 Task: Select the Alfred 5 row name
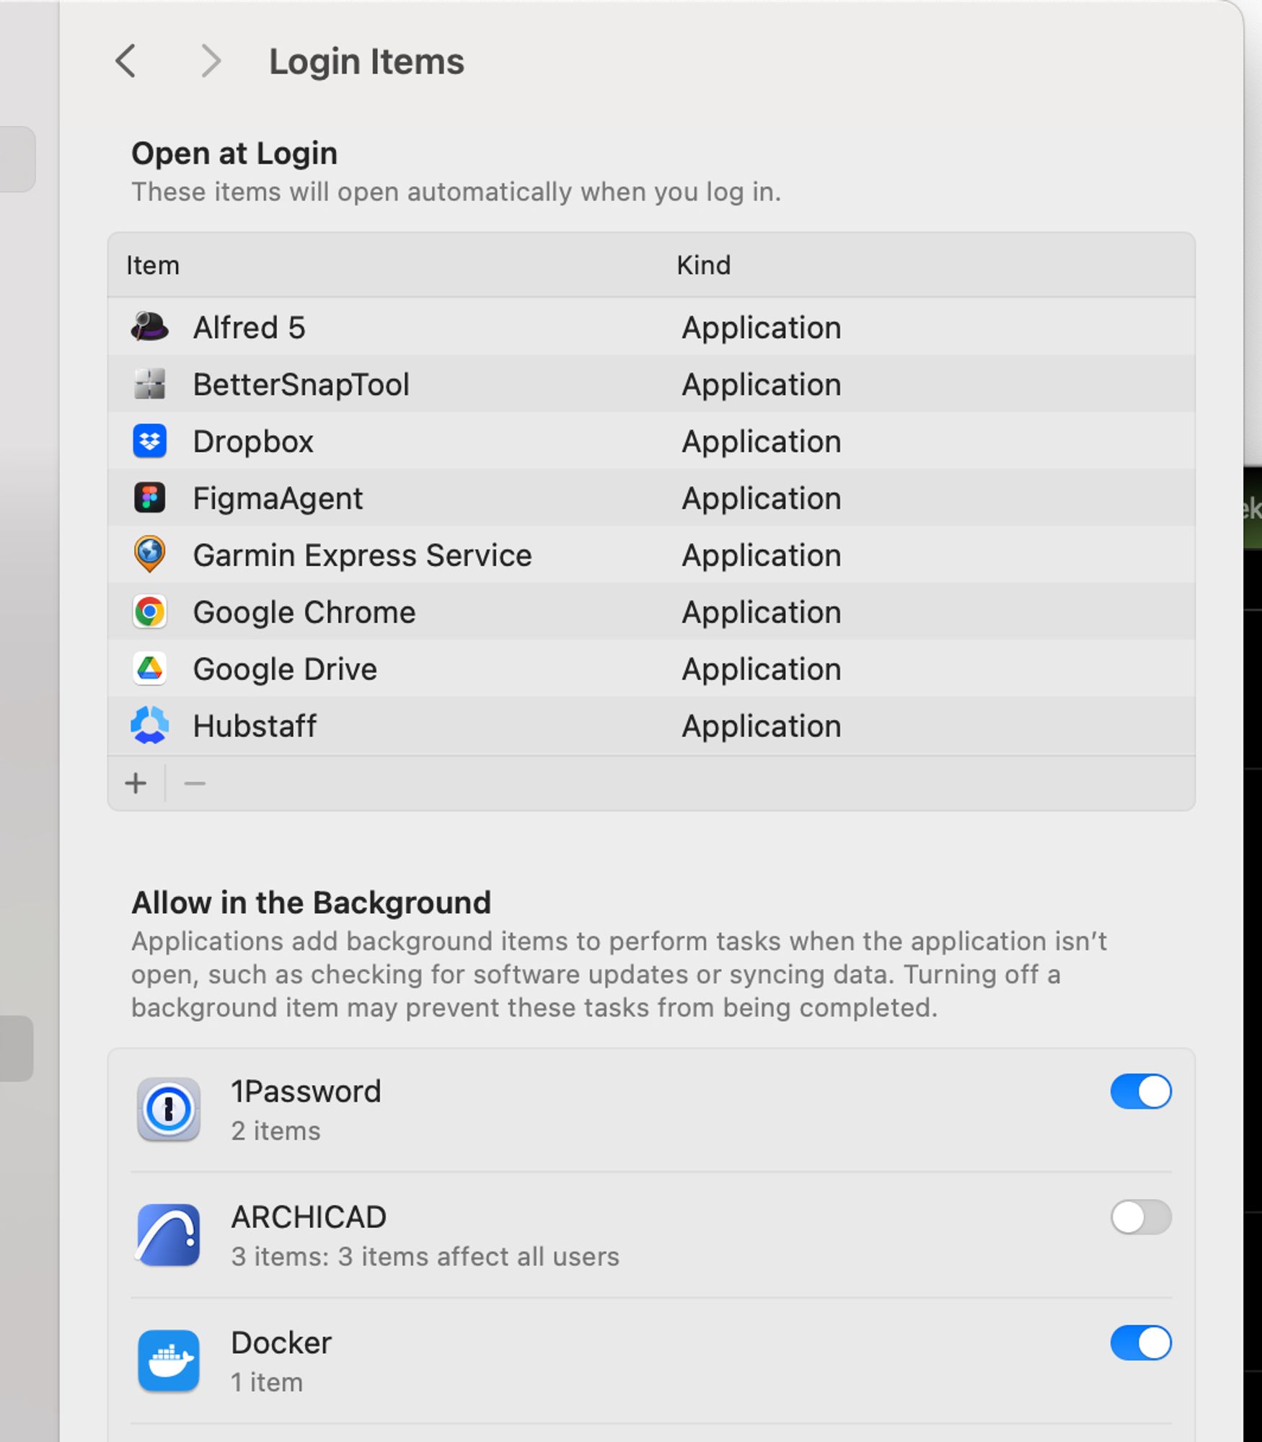pos(250,327)
